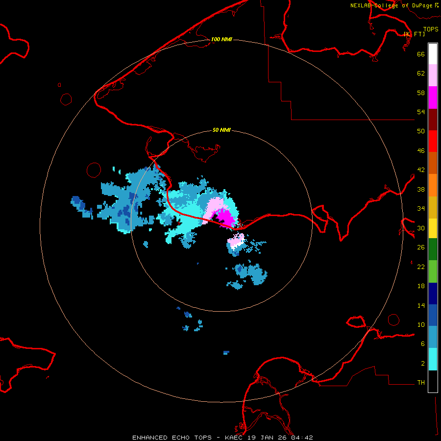Click the magenta high-top echo core
441x441 pixels.
(225, 217)
